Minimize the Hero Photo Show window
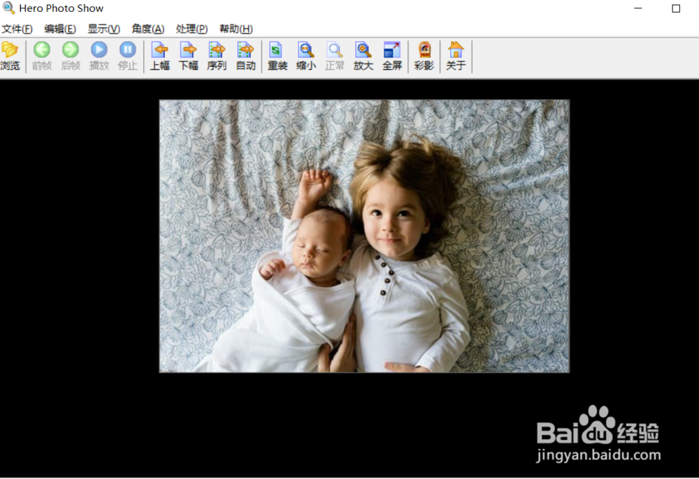Image resolution: width=699 pixels, height=479 pixels. (638, 8)
